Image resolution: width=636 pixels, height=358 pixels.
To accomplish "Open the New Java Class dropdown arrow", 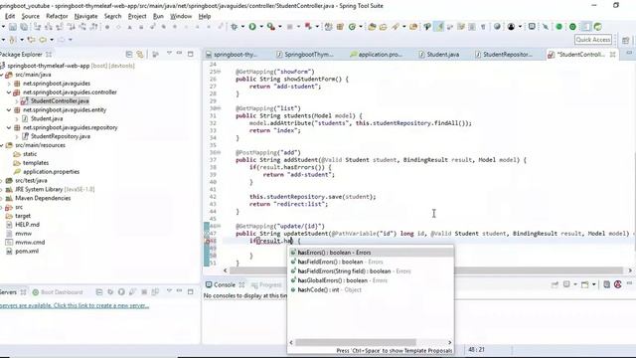I will (360, 27).
